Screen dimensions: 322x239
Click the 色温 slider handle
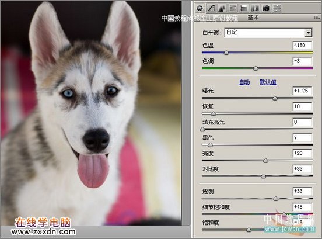tap(226, 53)
